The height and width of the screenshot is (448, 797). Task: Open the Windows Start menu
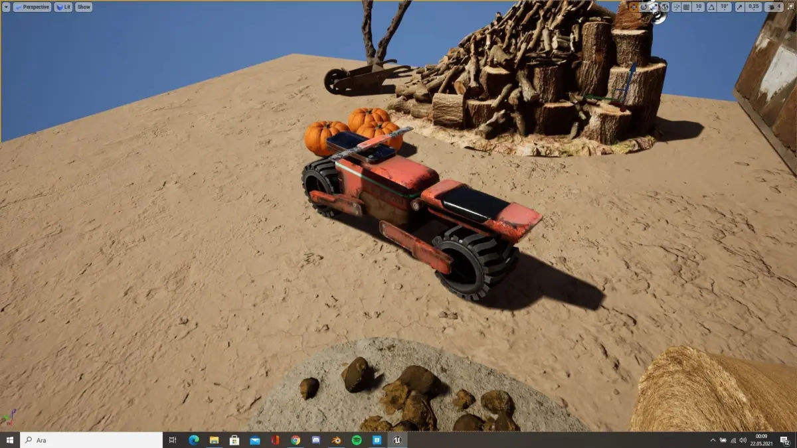10,440
